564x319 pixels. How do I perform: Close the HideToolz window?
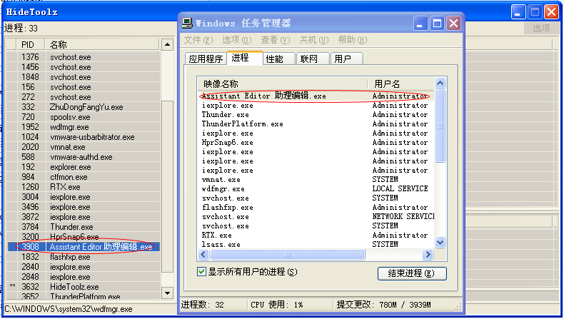point(551,12)
